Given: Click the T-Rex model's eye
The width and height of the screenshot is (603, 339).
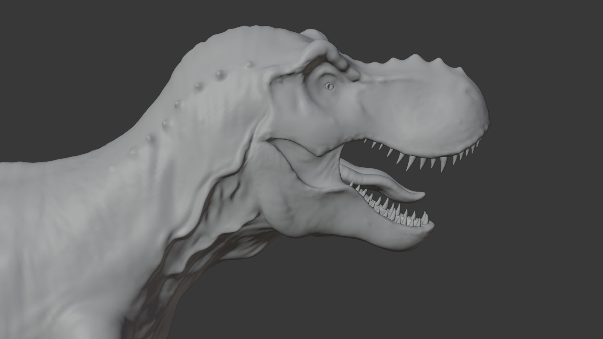Looking at the screenshot, I should [329, 86].
